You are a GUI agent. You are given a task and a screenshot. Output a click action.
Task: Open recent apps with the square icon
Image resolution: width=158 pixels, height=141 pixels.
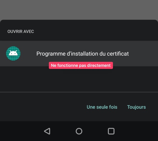111,131
